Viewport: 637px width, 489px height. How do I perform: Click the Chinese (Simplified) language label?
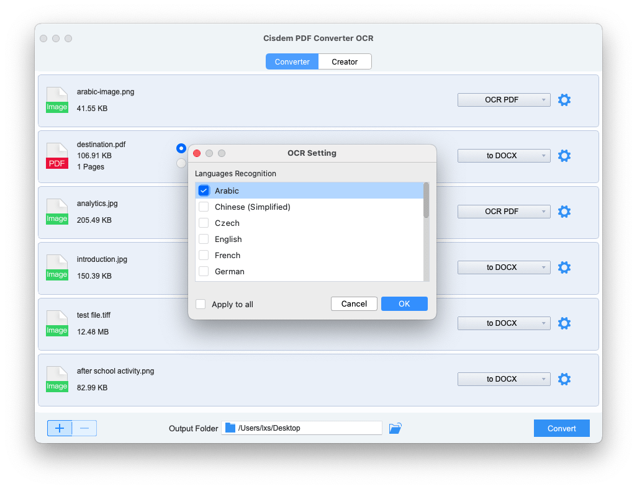253,207
